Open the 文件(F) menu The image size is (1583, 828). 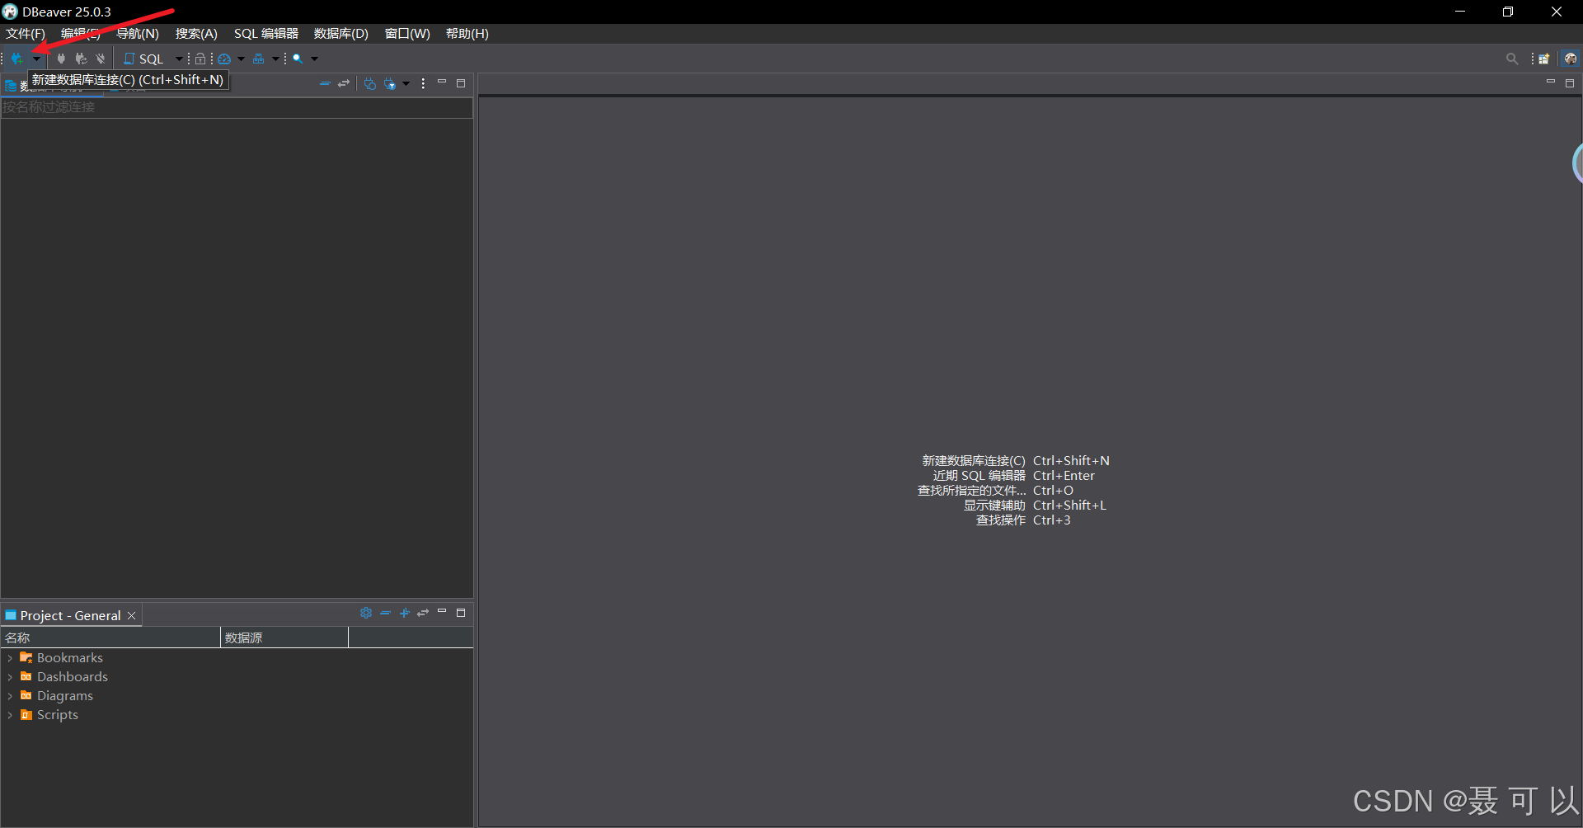(x=26, y=34)
